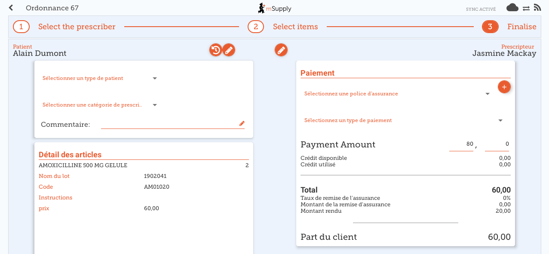This screenshot has height=254, width=549.
Task: Open patient history for Alain Dumont
Action: pos(216,50)
